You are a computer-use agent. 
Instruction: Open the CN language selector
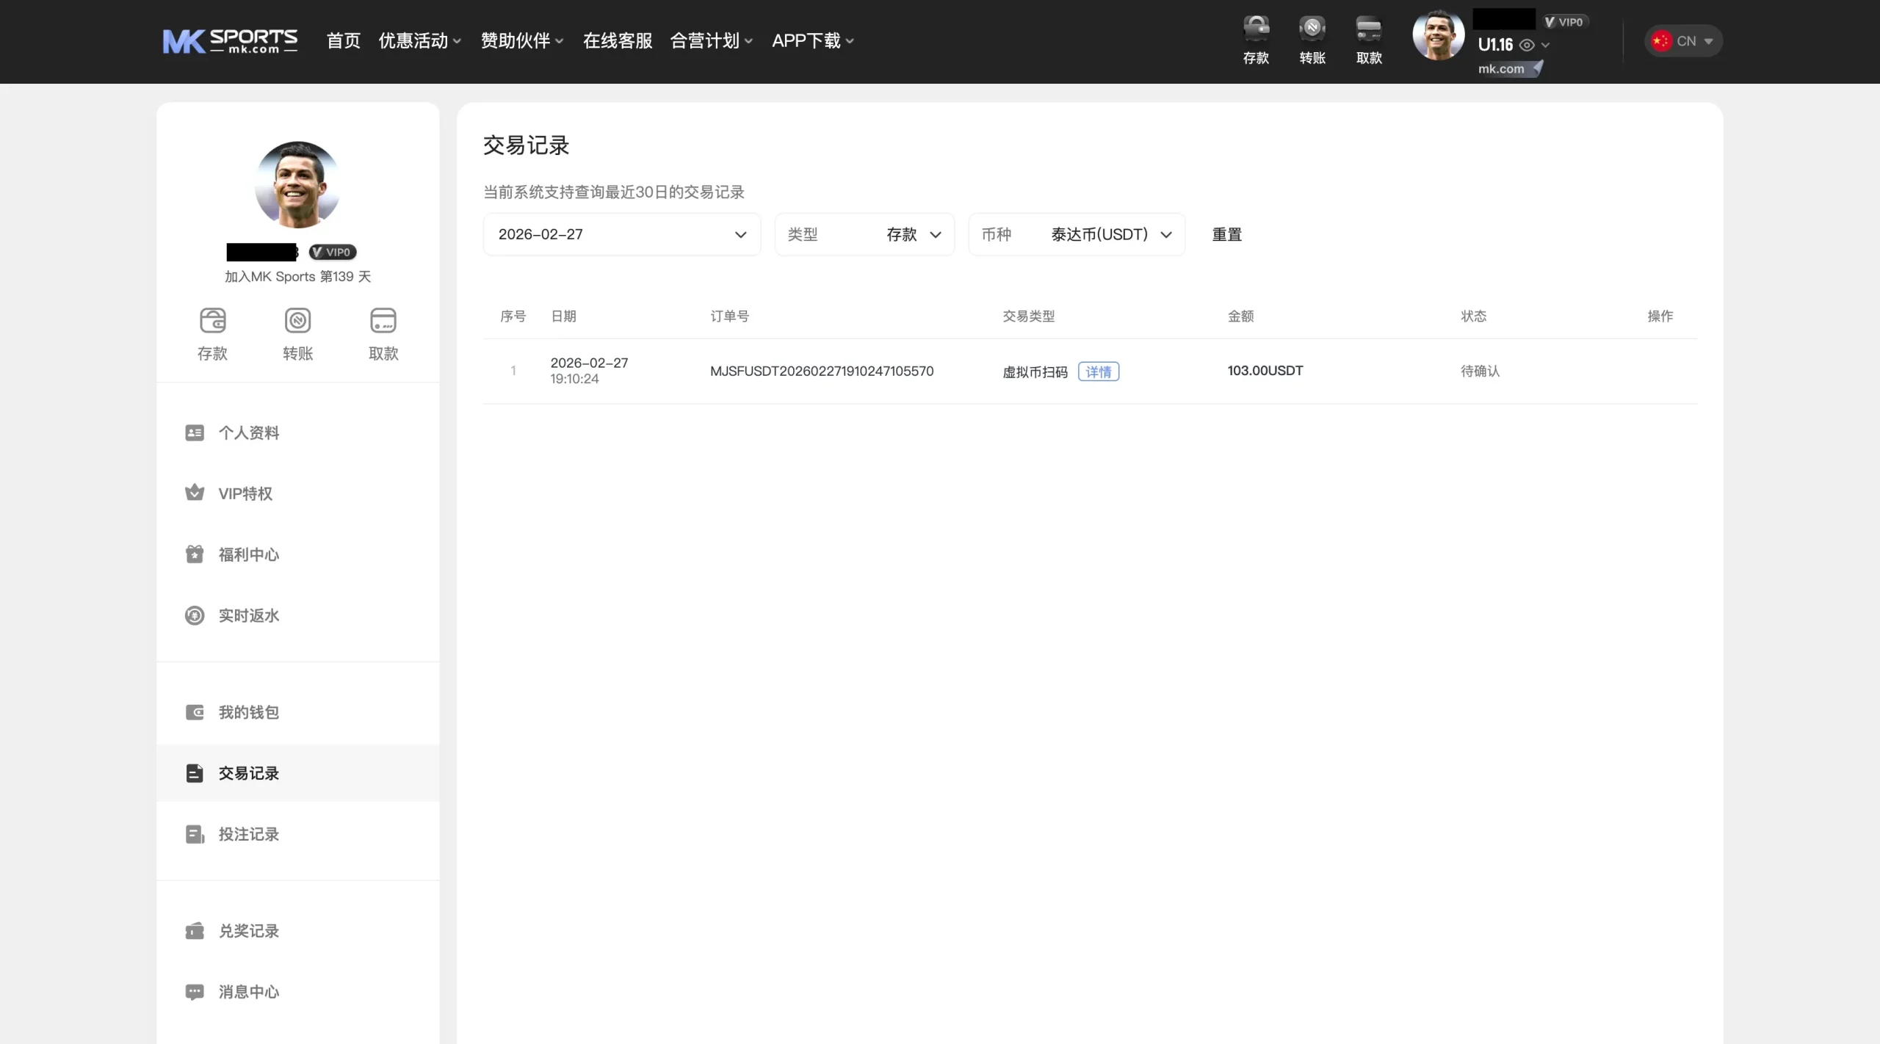coord(1683,41)
